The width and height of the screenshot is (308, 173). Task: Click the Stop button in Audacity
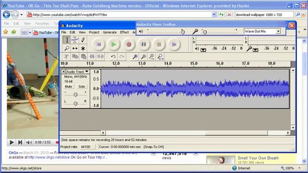click(159, 45)
